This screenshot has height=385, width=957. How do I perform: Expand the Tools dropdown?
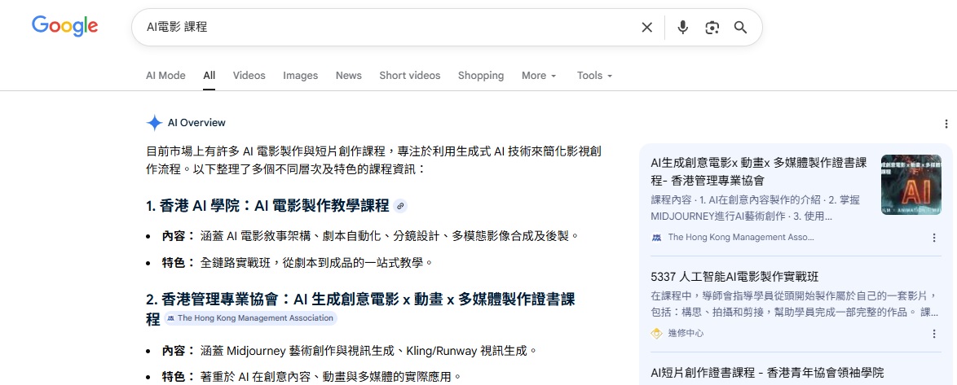tap(594, 76)
